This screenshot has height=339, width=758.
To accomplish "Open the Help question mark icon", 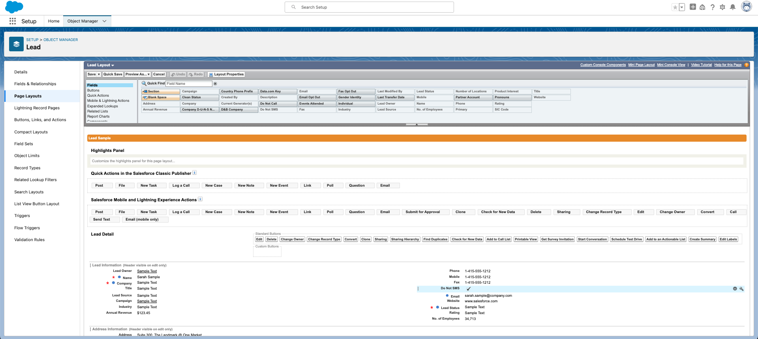I will [713, 7].
